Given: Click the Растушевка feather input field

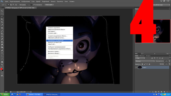Looking at the screenshot, I should coord(29,5).
